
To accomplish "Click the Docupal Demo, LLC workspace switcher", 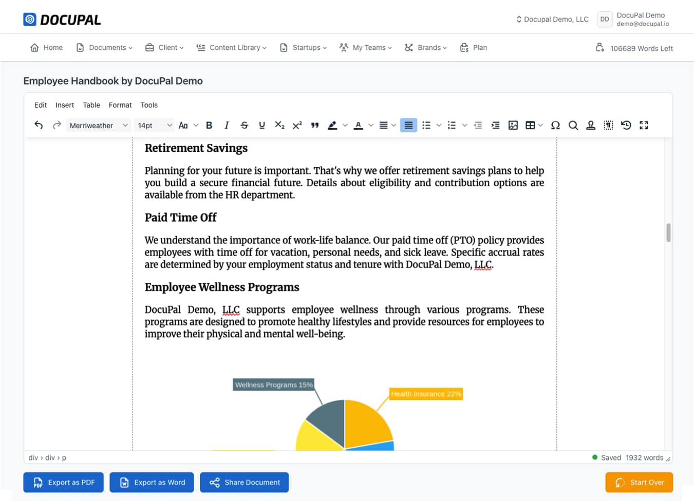I will [x=552, y=19].
